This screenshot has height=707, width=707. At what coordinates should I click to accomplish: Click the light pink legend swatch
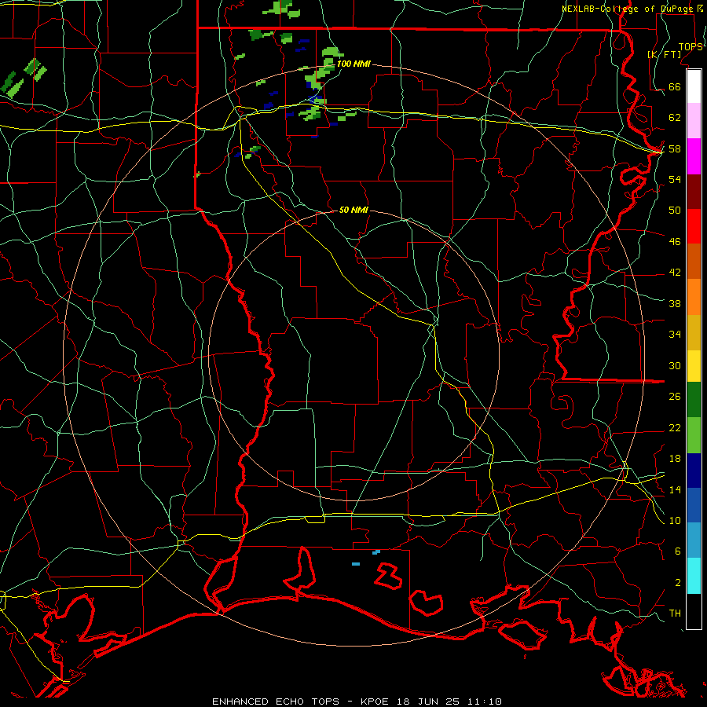point(694,121)
